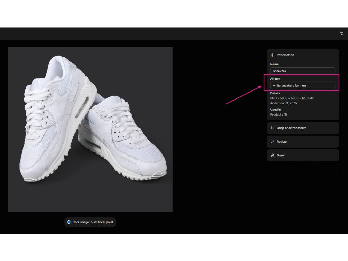
Task: Click the Name label
Action: tap(274, 64)
